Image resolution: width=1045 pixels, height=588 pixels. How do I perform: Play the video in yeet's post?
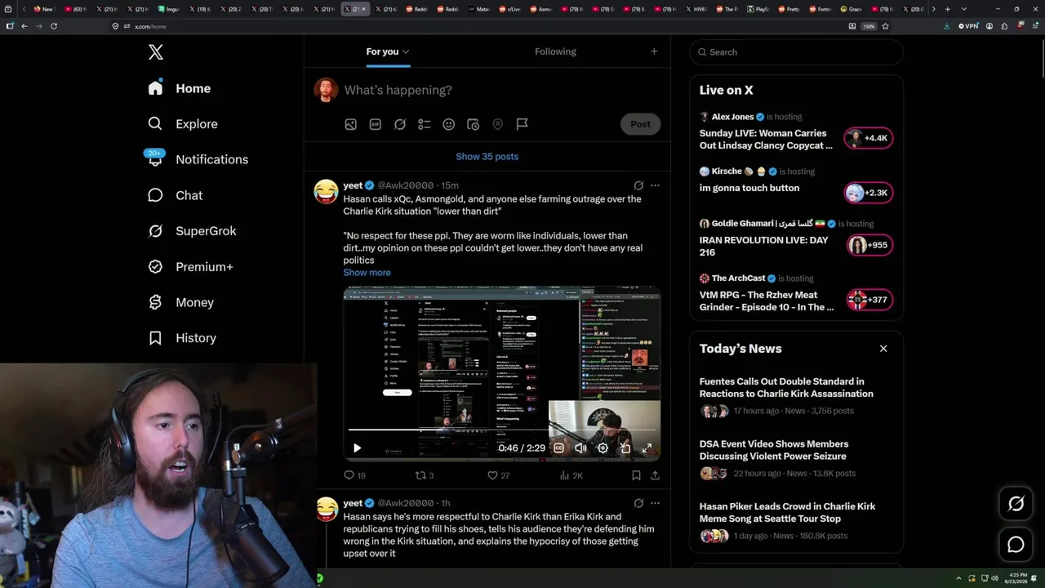357,448
